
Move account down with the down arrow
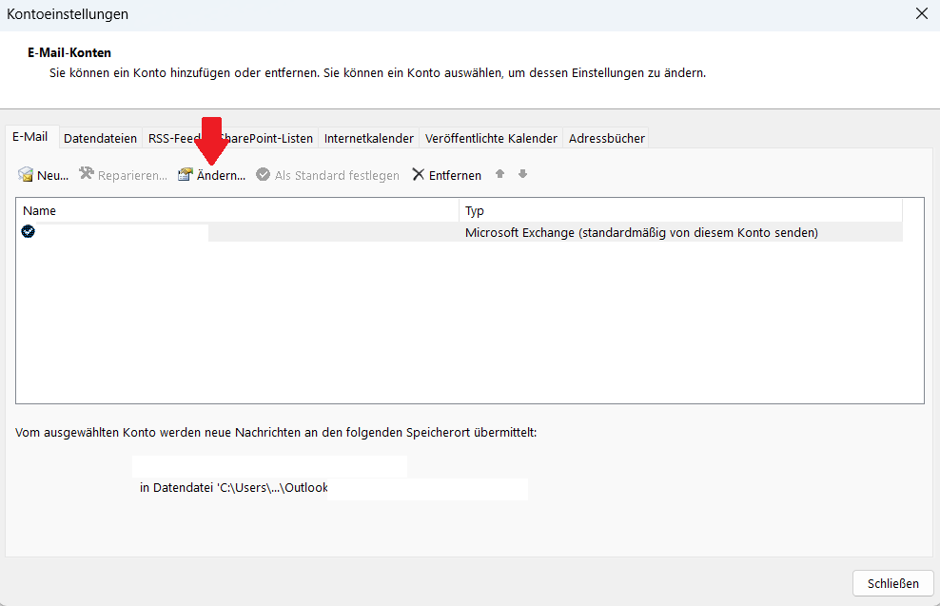pos(522,174)
